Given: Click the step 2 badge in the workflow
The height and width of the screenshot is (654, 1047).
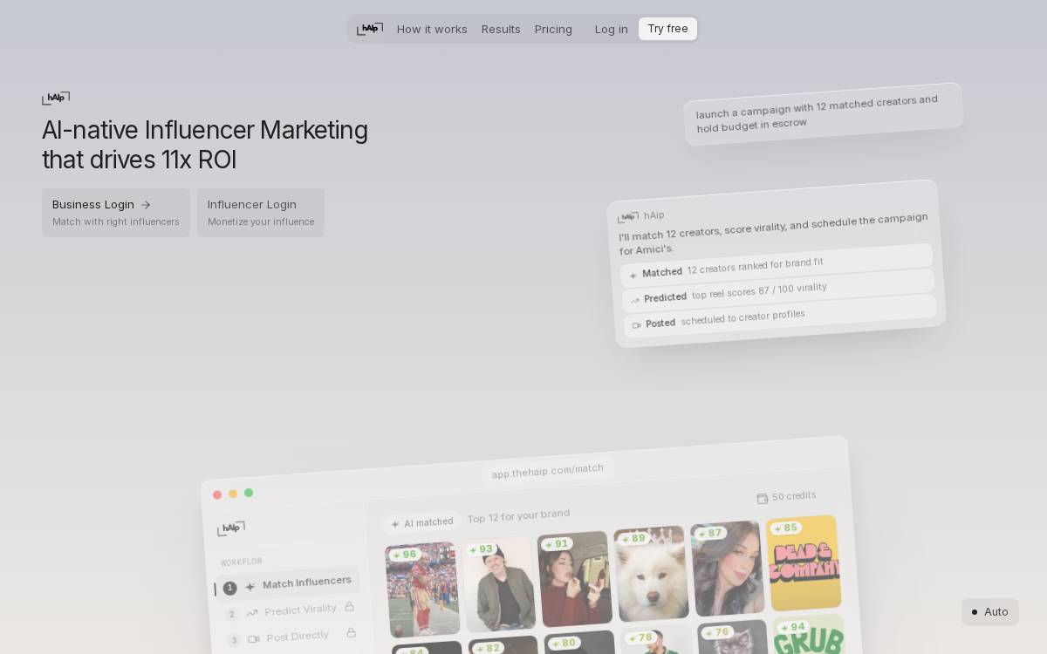Looking at the screenshot, I should coord(231,615).
